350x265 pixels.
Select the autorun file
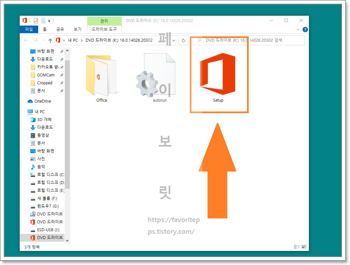point(160,77)
